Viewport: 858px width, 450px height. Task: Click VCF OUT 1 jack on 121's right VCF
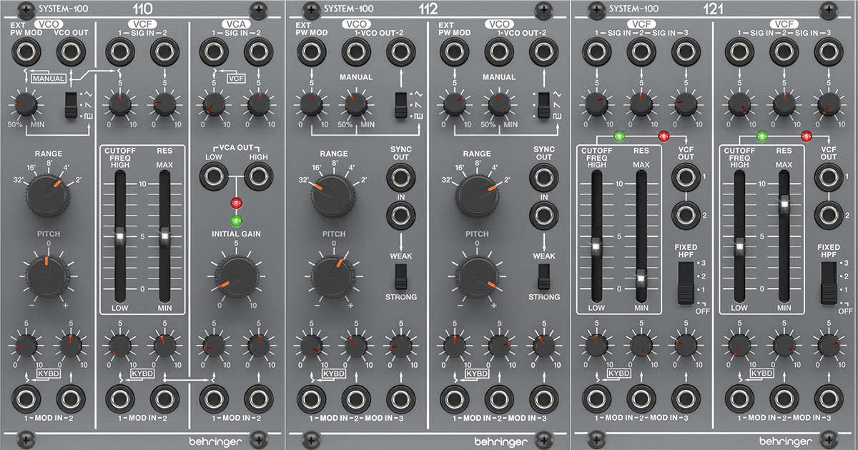click(x=829, y=176)
